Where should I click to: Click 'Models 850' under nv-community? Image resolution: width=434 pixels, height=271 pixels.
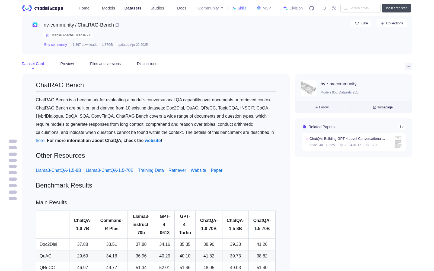[x=329, y=92]
